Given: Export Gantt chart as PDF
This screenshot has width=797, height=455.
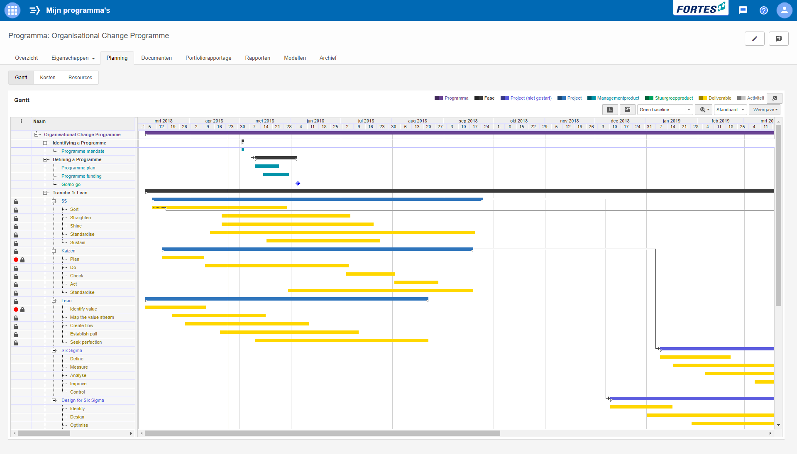Looking at the screenshot, I should click(x=610, y=110).
